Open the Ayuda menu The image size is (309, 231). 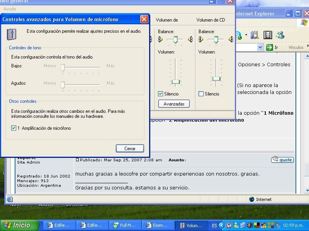[10, 9]
